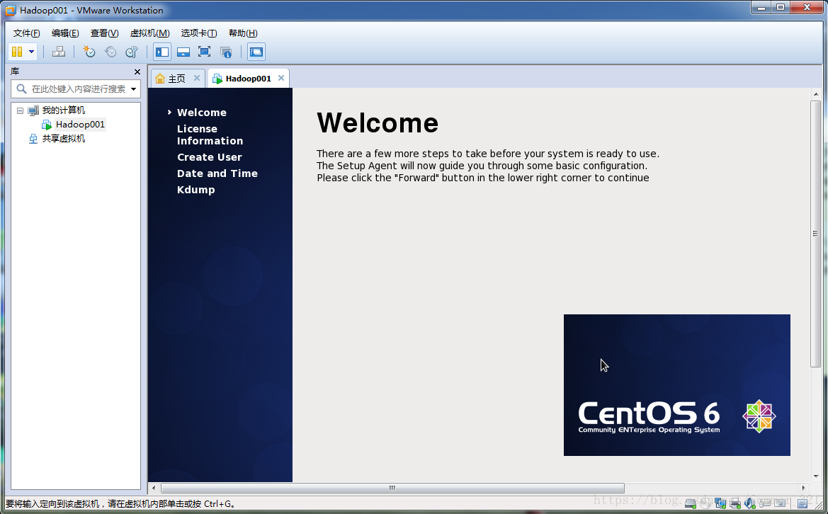Viewport: 828px width, 514px height.
Task: Click the camera device status icon
Action: [779, 503]
